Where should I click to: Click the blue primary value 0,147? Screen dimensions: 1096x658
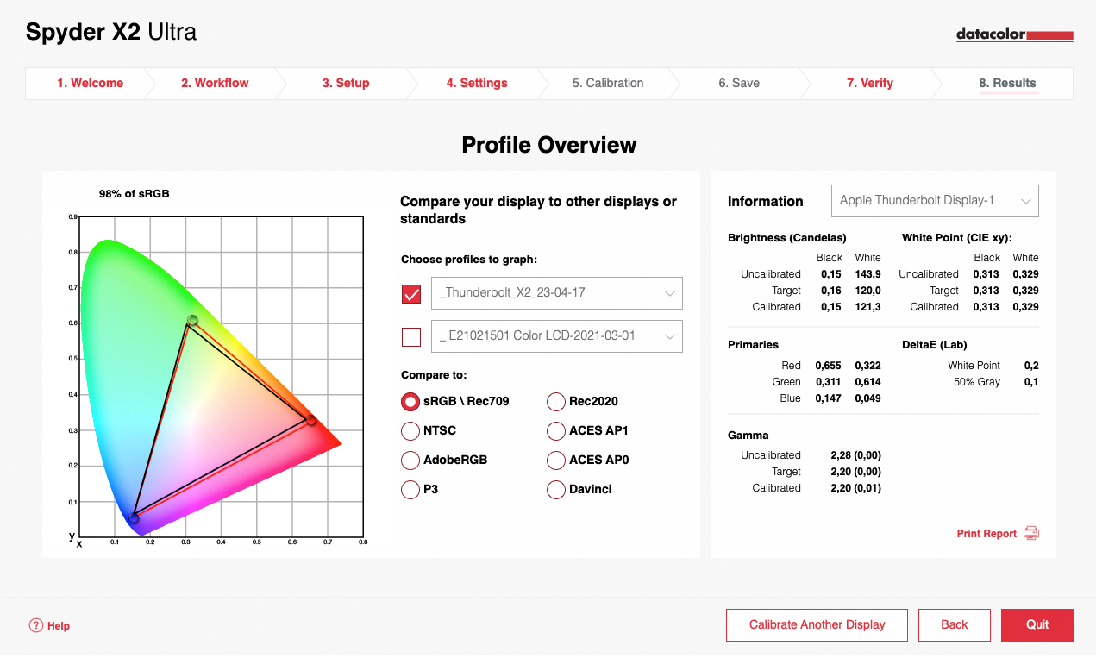pyautogui.click(x=829, y=398)
